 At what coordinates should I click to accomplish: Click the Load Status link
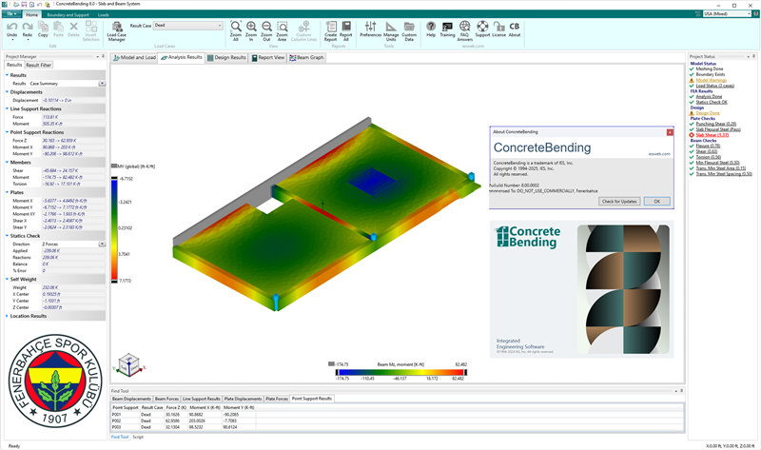coord(715,86)
